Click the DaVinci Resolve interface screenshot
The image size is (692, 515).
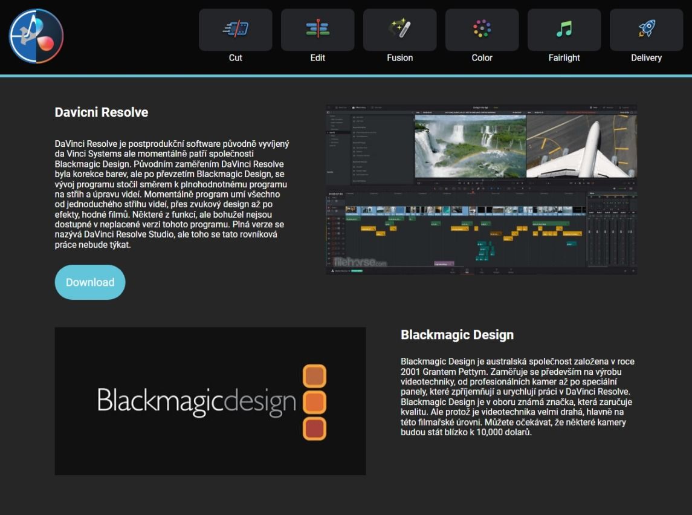[482, 189]
